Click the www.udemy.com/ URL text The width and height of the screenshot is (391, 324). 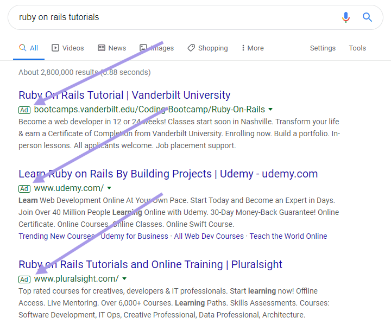tap(69, 188)
